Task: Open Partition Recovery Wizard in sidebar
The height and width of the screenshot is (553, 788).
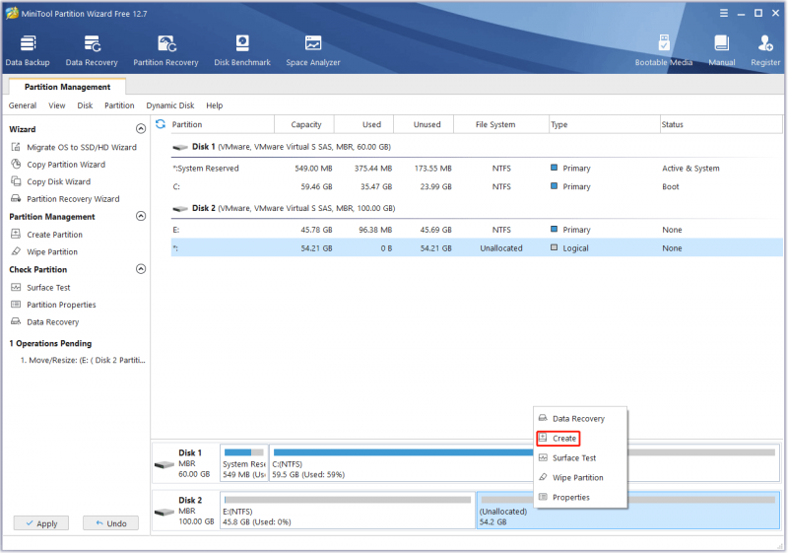Action: (65, 198)
